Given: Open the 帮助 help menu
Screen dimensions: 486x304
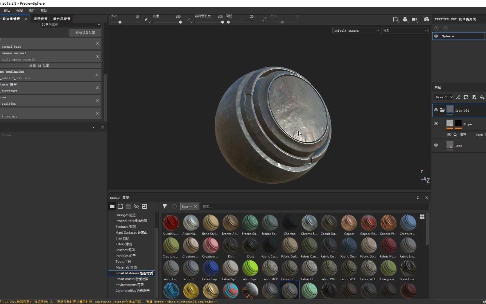Looking at the screenshot, I should tap(44, 10).
